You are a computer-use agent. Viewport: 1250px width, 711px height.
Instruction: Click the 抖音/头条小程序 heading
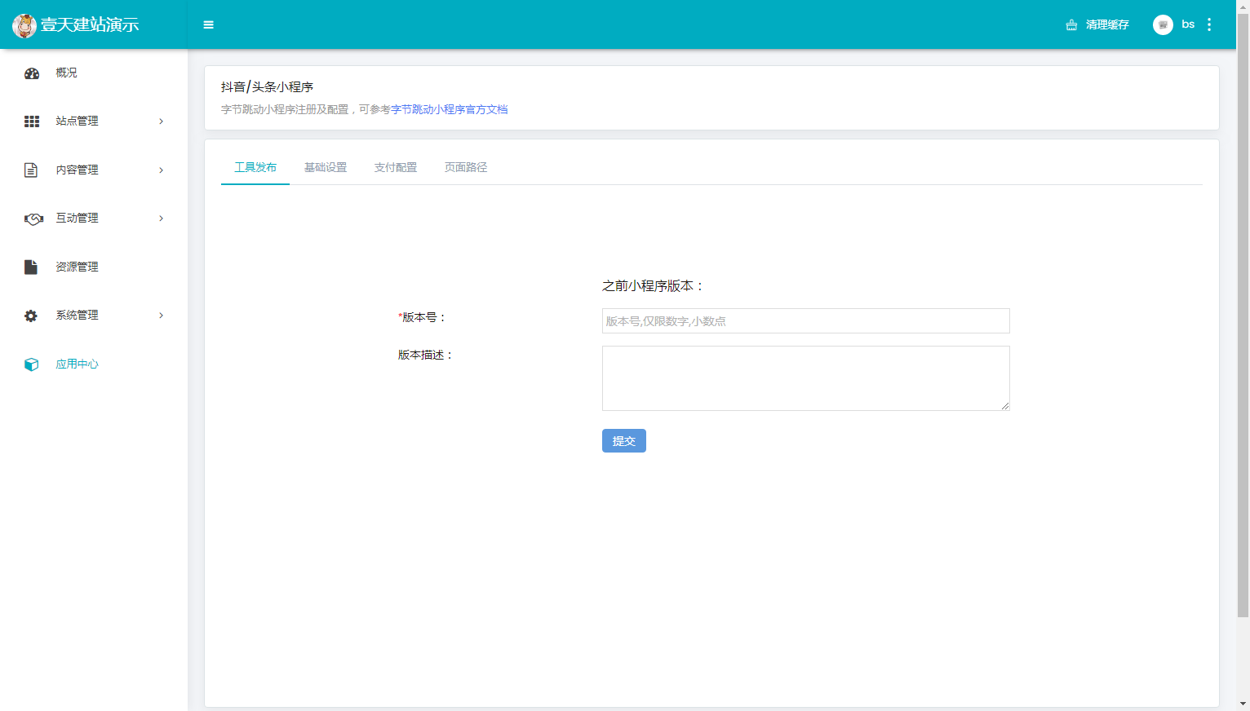coord(267,86)
